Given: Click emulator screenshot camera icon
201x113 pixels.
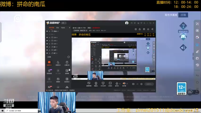Looking at the screenshot, I should 197,30.
